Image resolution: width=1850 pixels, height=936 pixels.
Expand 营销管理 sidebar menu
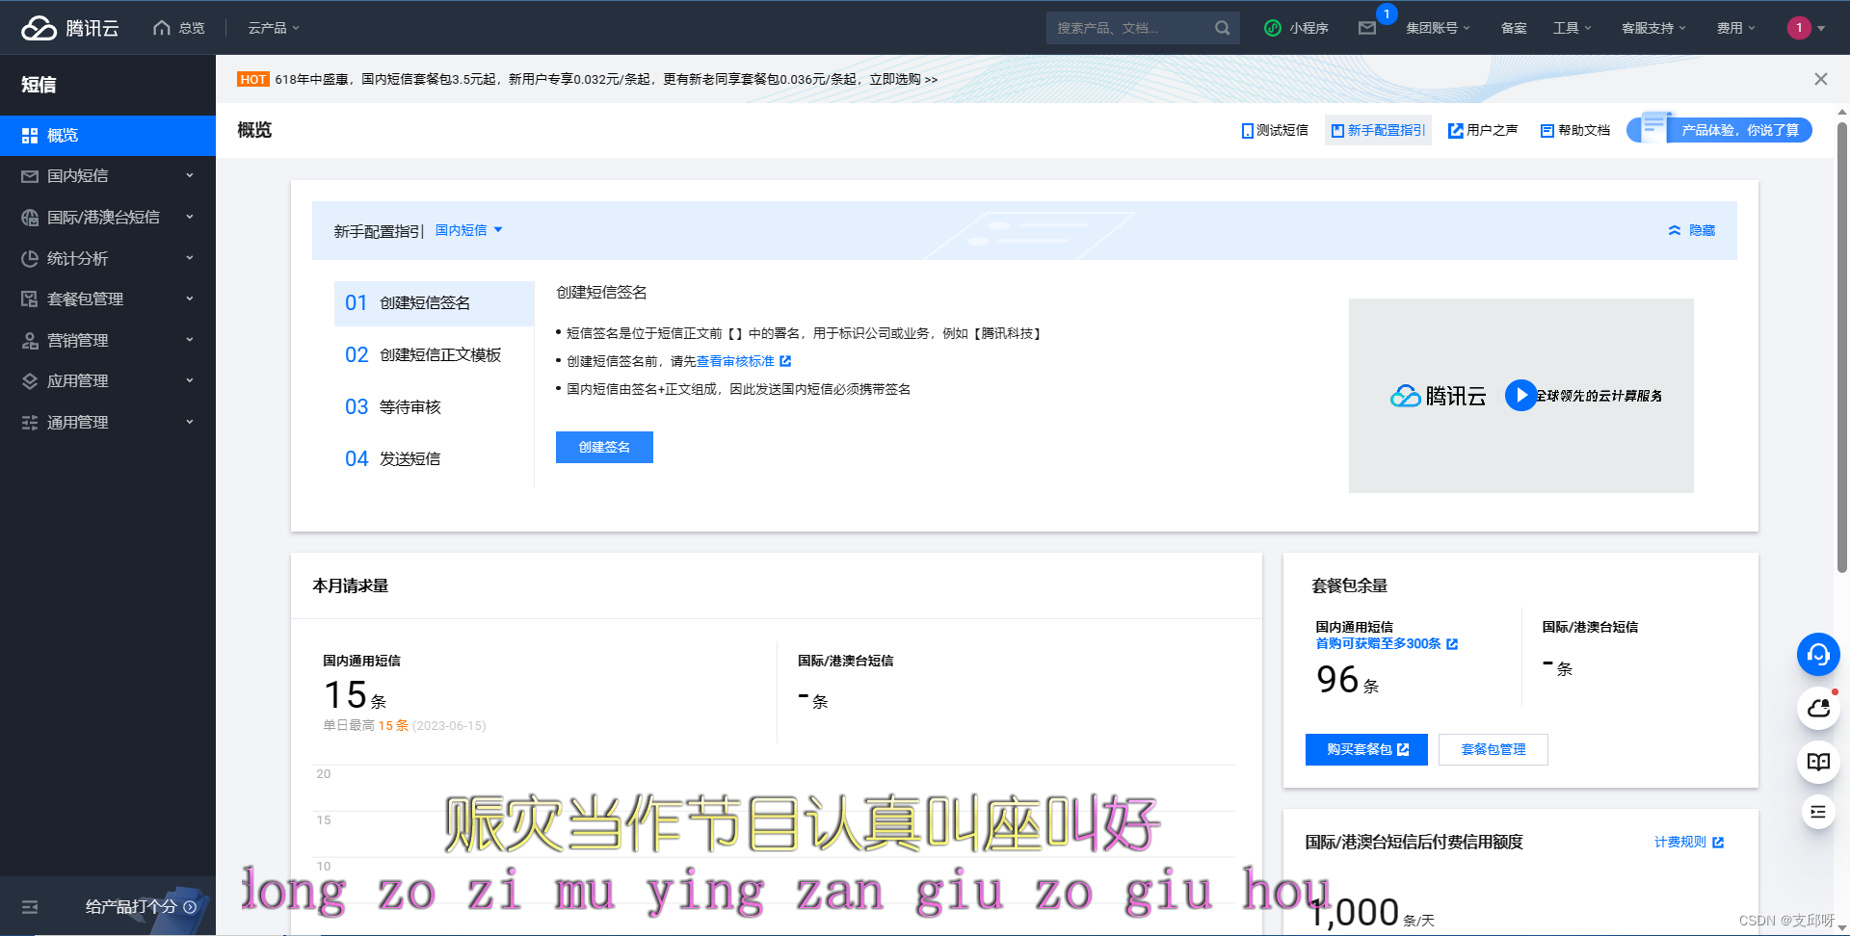[x=108, y=340]
